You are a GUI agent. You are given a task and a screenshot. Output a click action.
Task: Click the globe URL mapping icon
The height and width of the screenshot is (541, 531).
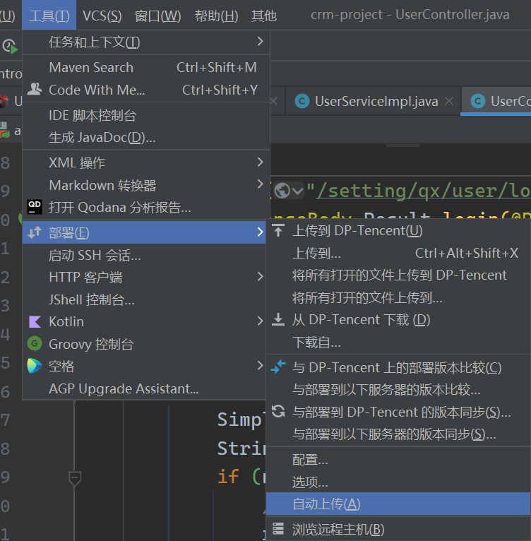point(282,191)
